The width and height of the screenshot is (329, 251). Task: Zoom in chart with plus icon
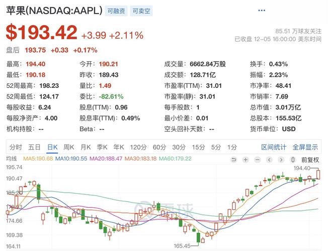click(x=245, y=159)
